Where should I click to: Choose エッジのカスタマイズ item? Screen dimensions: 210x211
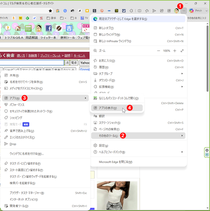45,137
